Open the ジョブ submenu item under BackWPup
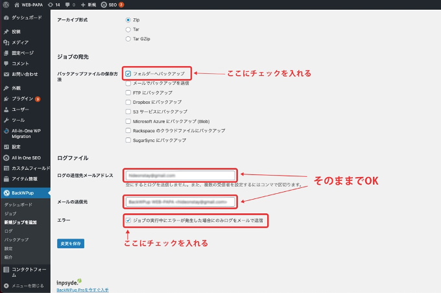Viewport: 441px width, 293px height. 10,213
